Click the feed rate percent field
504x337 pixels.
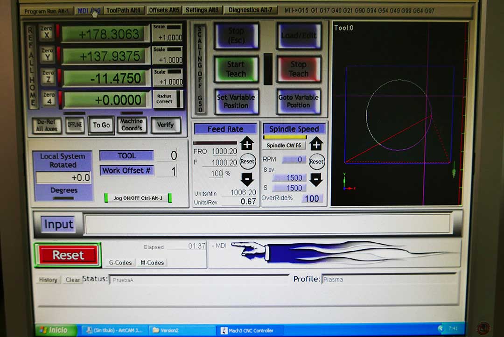[217, 174]
